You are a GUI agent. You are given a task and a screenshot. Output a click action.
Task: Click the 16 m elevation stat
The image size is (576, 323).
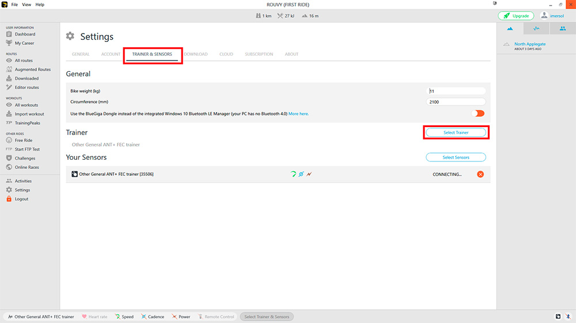(x=310, y=16)
